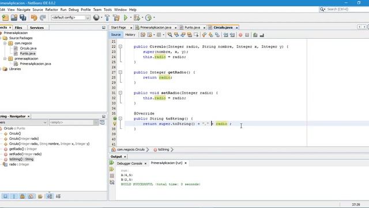Click the Redo arrow in the toolbar
Viewport: 369px width, 208px height.
(43, 18)
